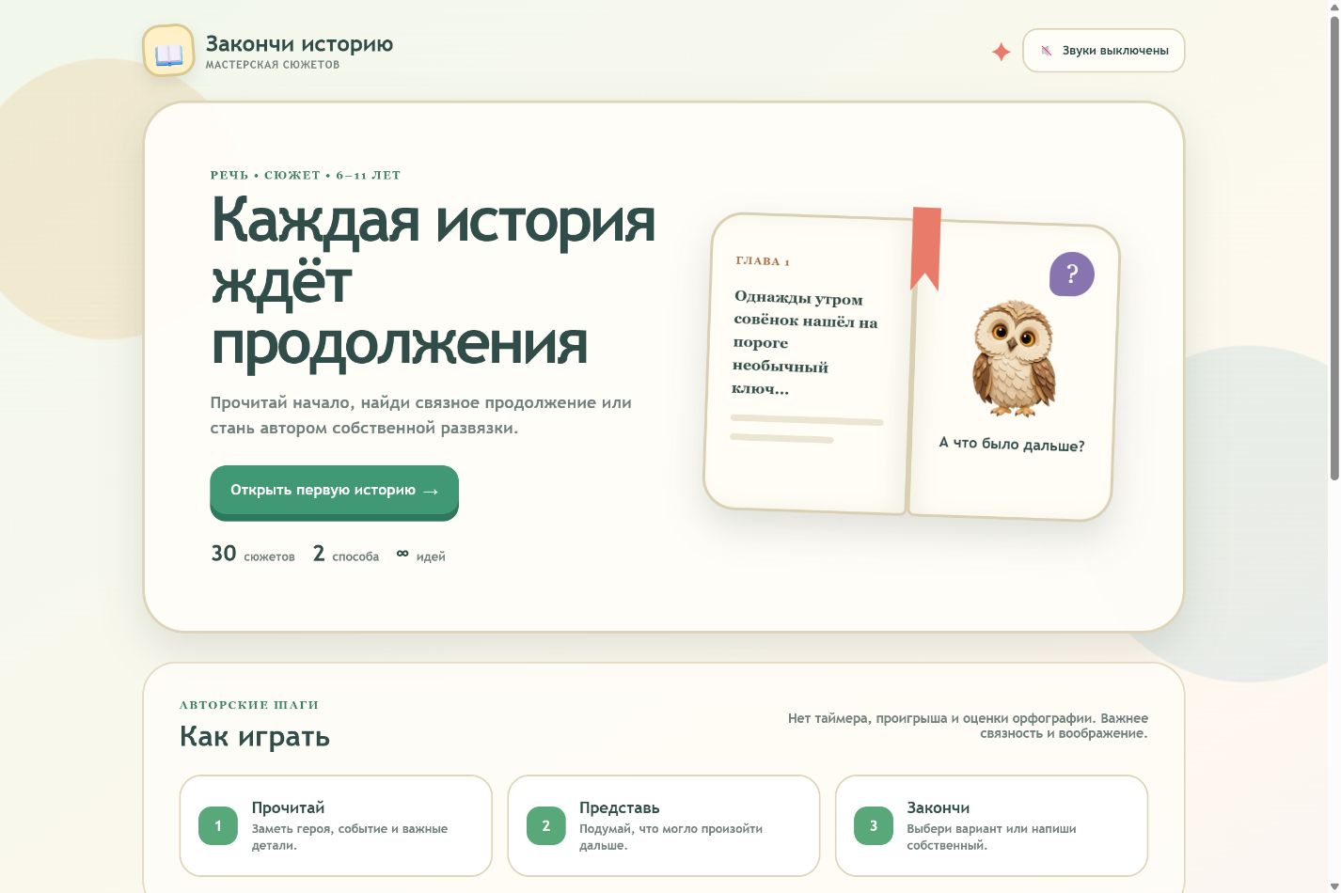Image resolution: width=1341 pixels, height=893 pixels.
Task: Click the 'Однажды утром совёнок' story text
Action: (x=805, y=343)
